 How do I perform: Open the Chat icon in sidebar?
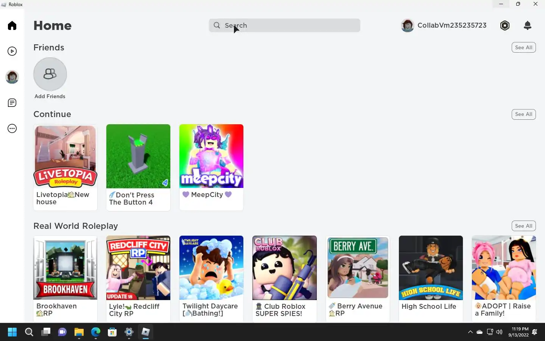pyautogui.click(x=12, y=103)
